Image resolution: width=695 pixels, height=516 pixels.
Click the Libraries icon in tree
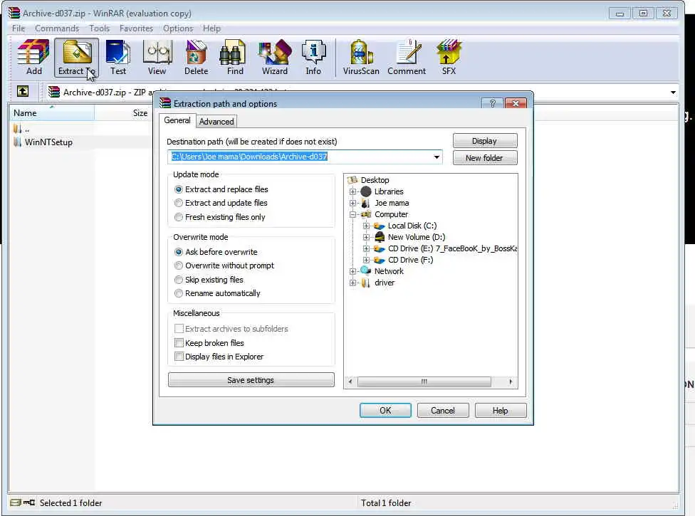[x=366, y=191]
